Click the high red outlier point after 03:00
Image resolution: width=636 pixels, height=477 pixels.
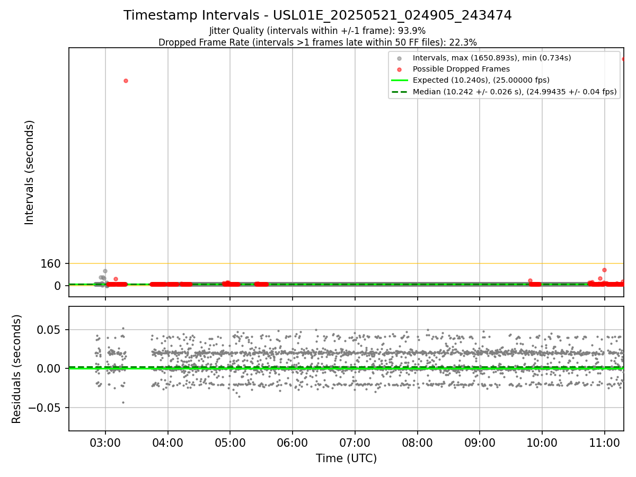pos(126,81)
